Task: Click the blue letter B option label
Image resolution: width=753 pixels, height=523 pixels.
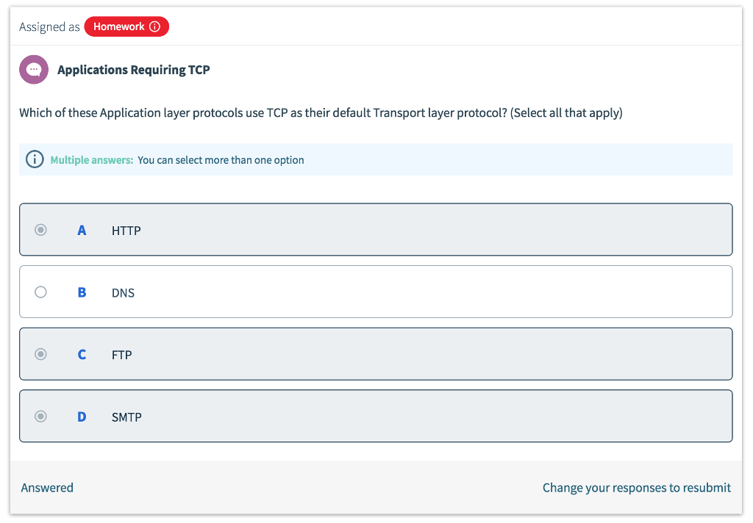Action: coord(82,292)
